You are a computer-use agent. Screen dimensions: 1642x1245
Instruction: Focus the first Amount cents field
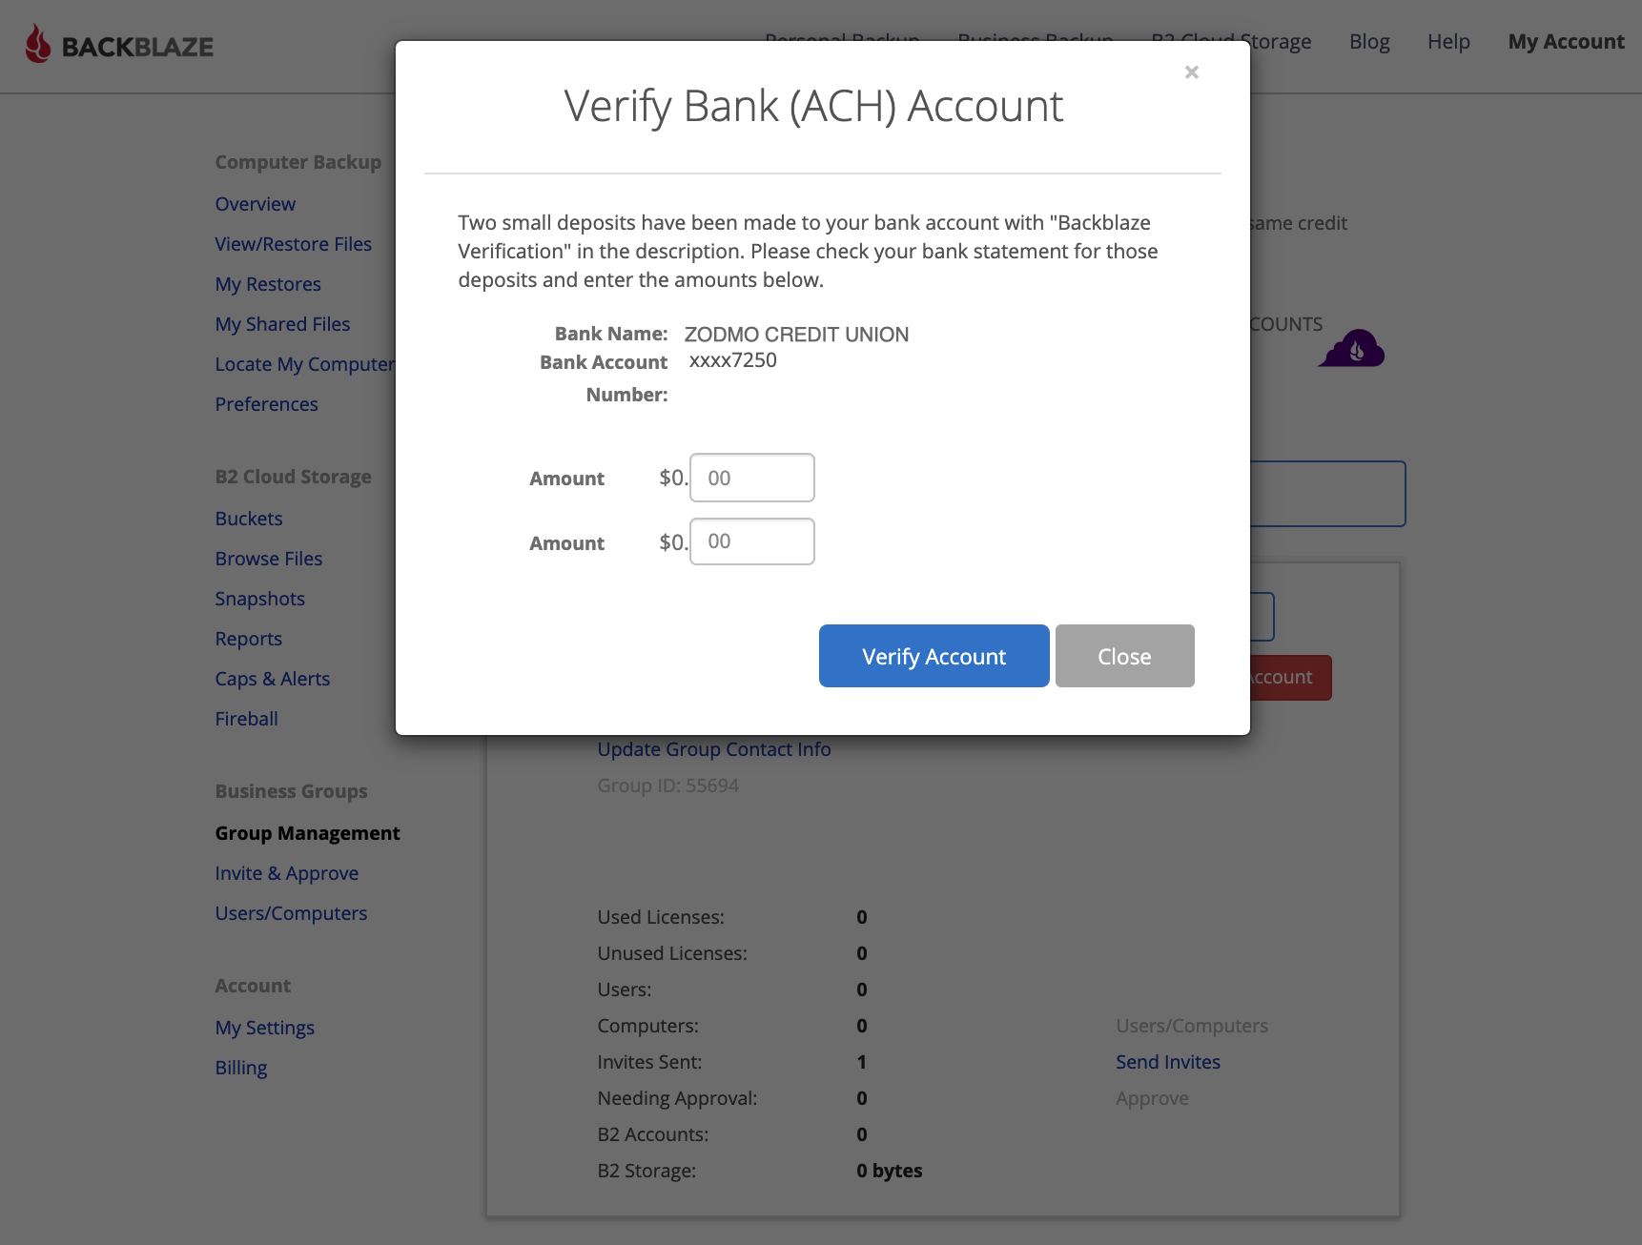(751, 478)
